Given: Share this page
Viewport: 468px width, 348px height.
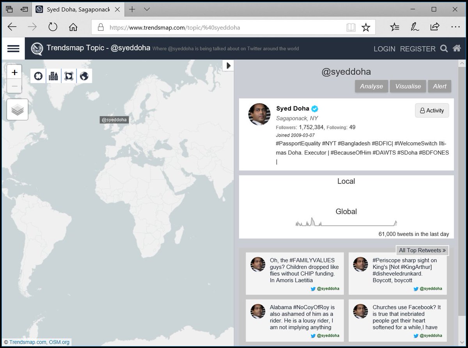Looking at the screenshot, I should 434,27.
